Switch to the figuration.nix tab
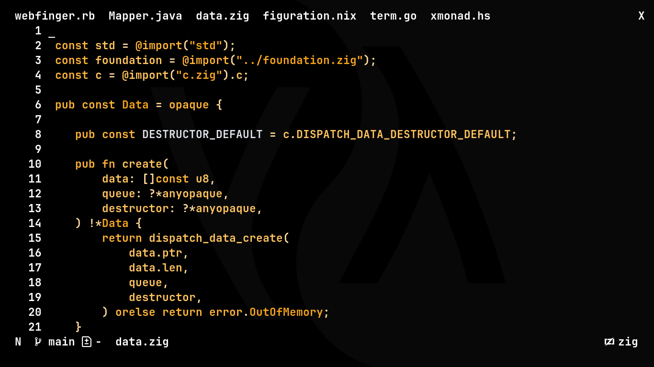The width and height of the screenshot is (654, 367). tap(309, 16)
